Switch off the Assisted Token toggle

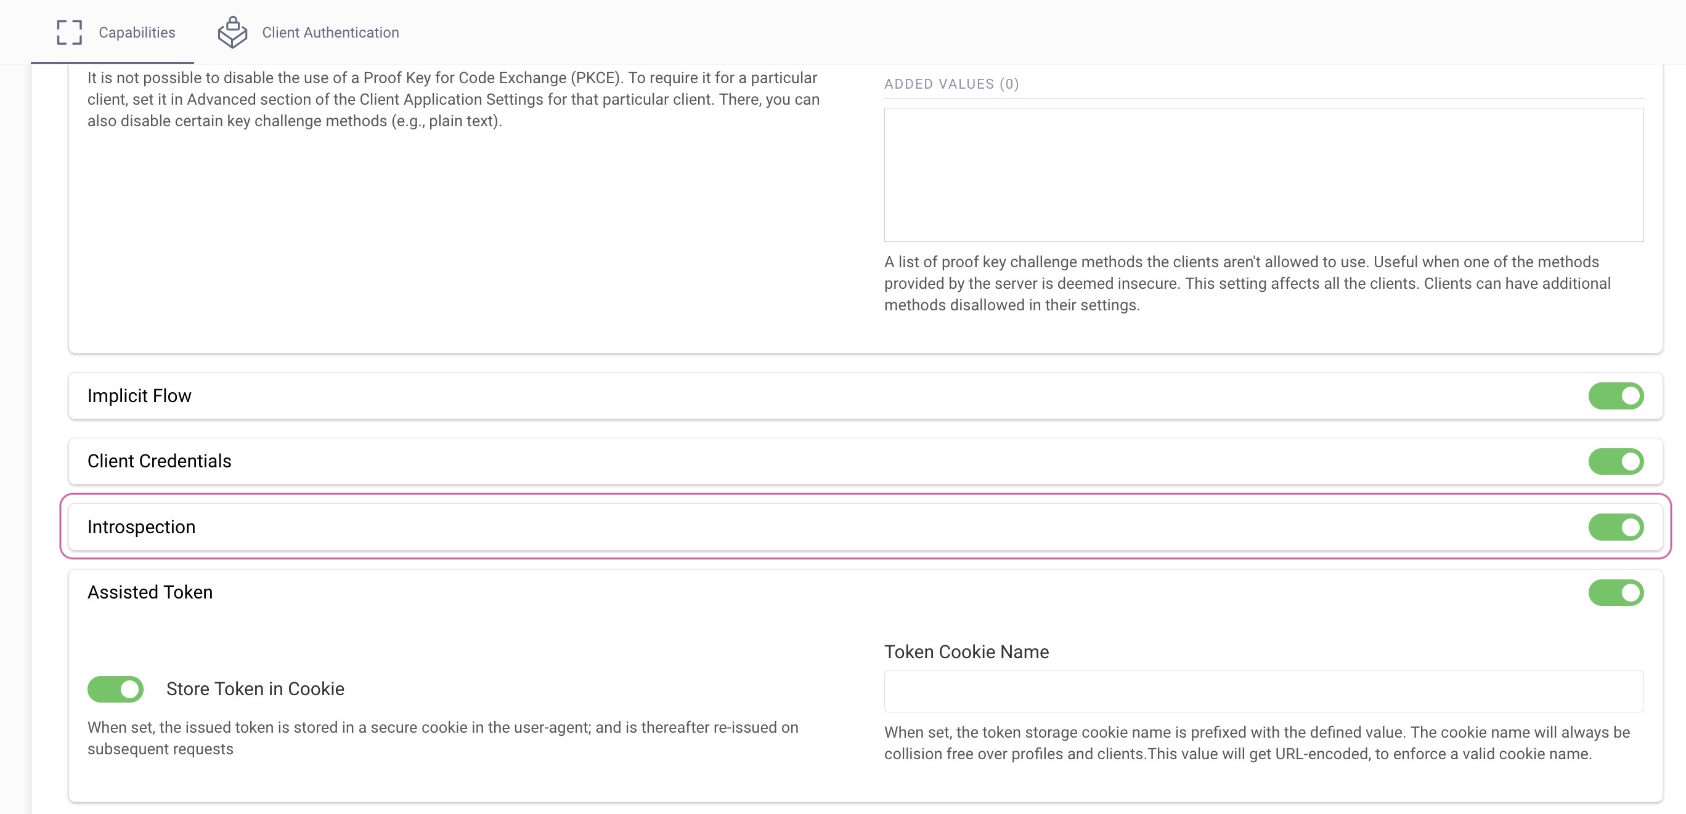click(x=1615, y=592)
